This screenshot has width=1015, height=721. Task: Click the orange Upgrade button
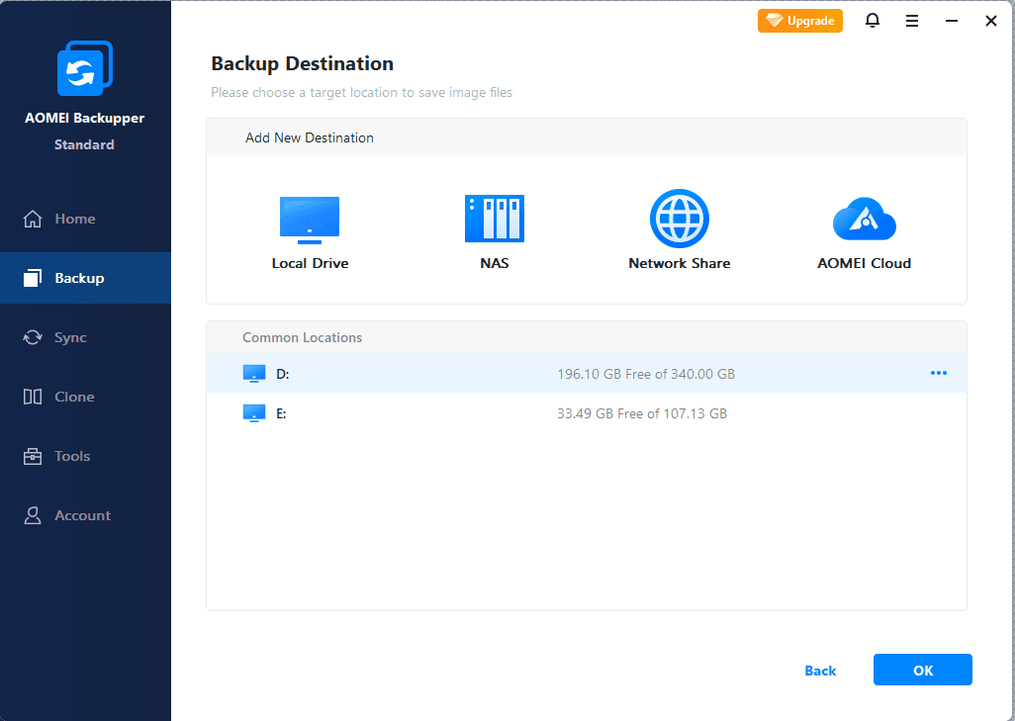(799, 21)
